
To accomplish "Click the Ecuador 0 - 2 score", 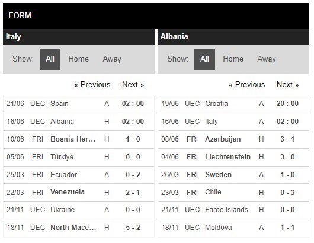I will click(133, 175).
